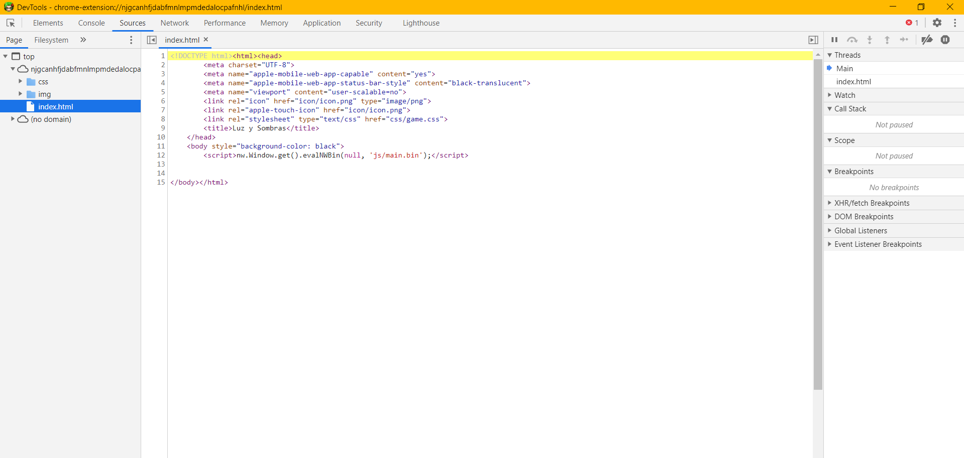
Task: Open DevTools settings gear
Action: click(x=937, y=23)
